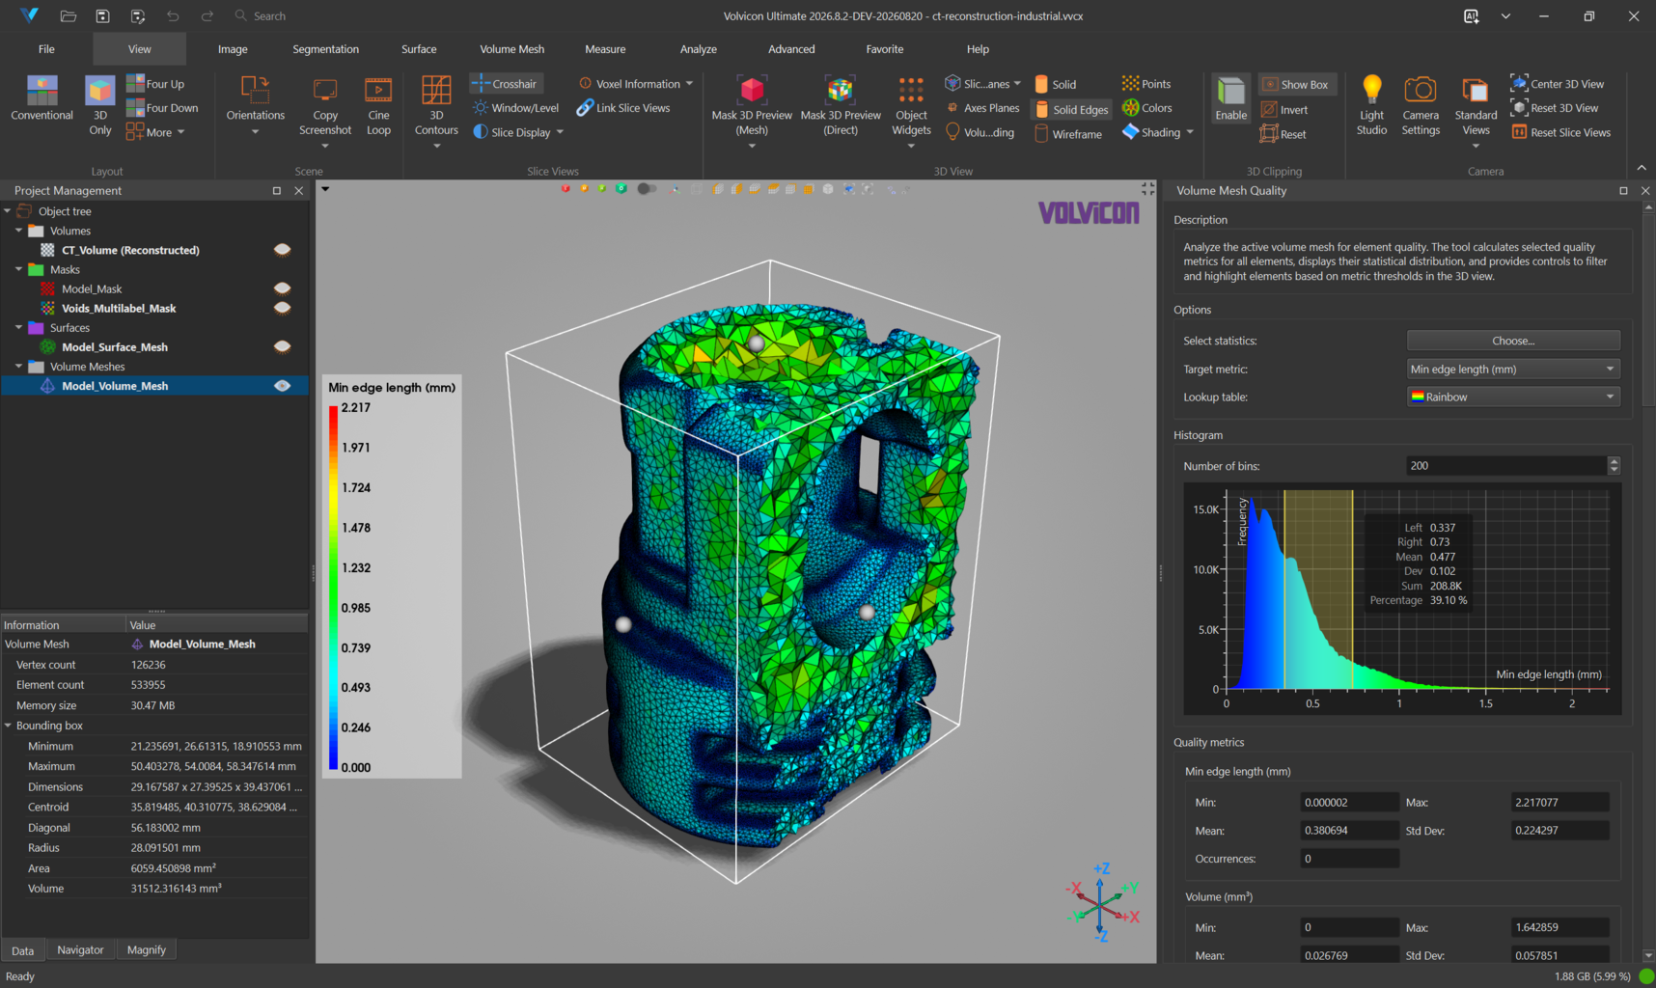1656x988 pixels.
Task: Select Model_Mask in object tree
Action: (92, 288)
